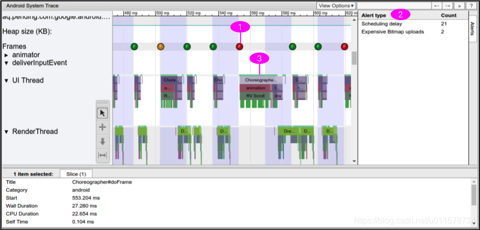Go to previous search result arrow

click(437, 6)
